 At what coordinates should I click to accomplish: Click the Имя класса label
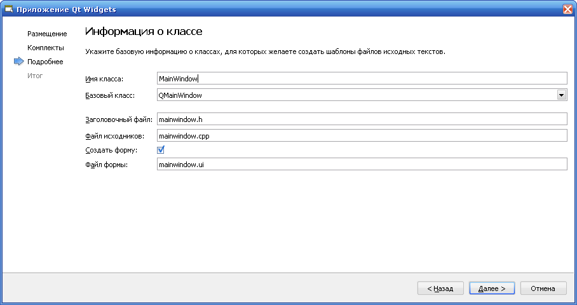[104, 79]
